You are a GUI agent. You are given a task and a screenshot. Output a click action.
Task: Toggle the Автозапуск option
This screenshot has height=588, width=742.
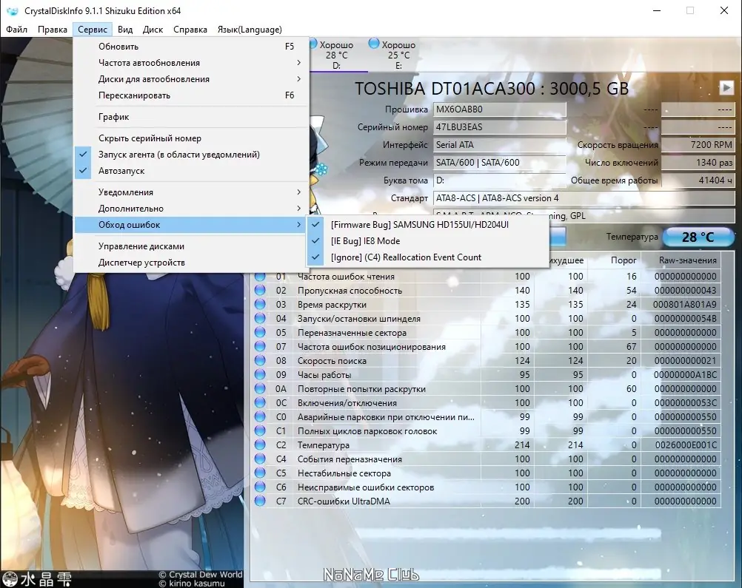pos(191,171)
